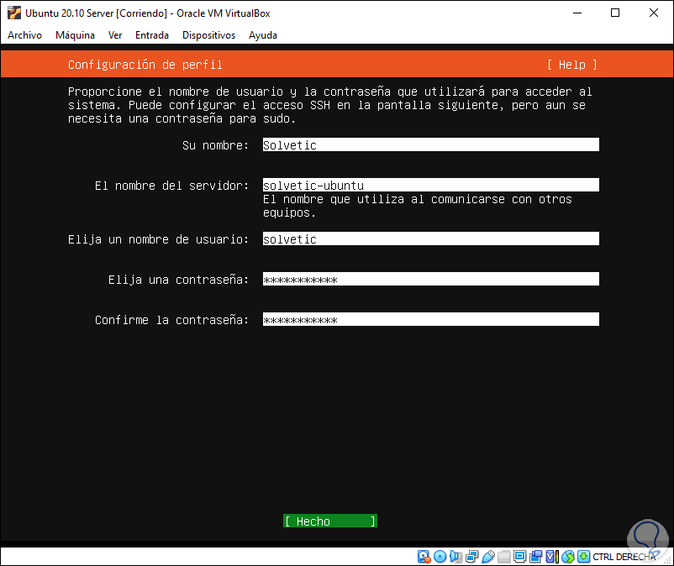Click the Configuración de perfil heading
This screenshot has width=674, height=566.
point(145,65)
